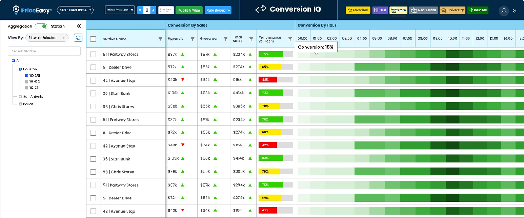Switch to the Store tab
Viewport: 524px width, 218px height.
click(398, 10)
